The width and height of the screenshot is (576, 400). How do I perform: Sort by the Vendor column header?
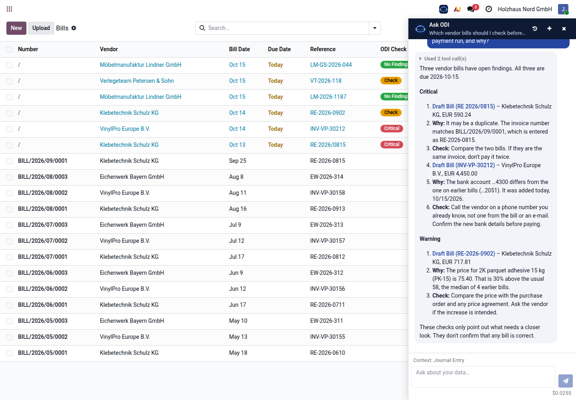[109, 49]
